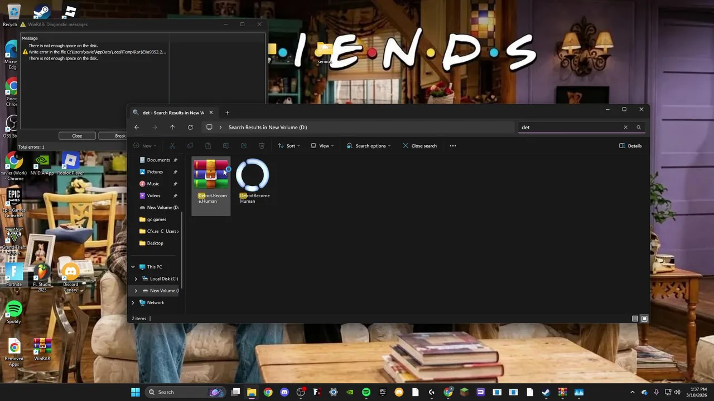Open the Windows Start menu
Viewport: 714px width, 401px height.
[x=136, y=392]
